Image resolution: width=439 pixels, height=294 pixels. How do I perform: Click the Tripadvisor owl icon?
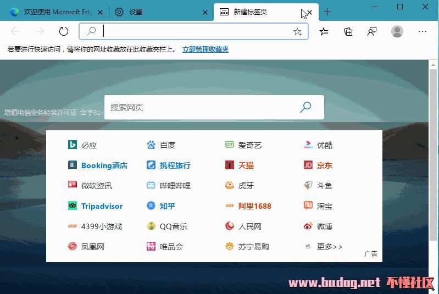click(x=73, y=206)
